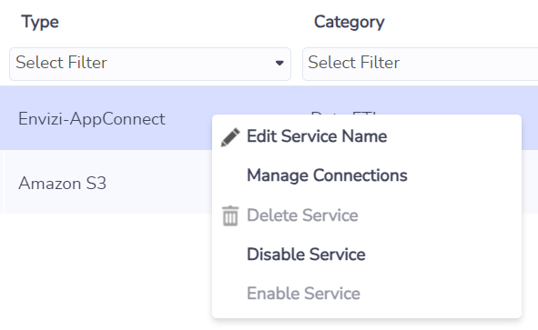This screenshot has width=538, height=330.
Task: Open the Select Filter box under Category
Action: pos(420,64)
